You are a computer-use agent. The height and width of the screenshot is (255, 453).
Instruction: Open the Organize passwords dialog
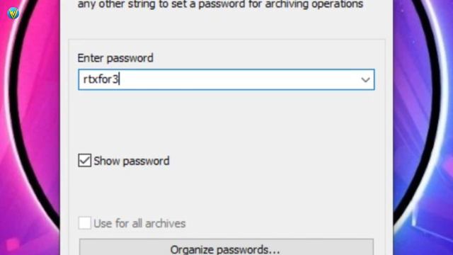(226, 247)
